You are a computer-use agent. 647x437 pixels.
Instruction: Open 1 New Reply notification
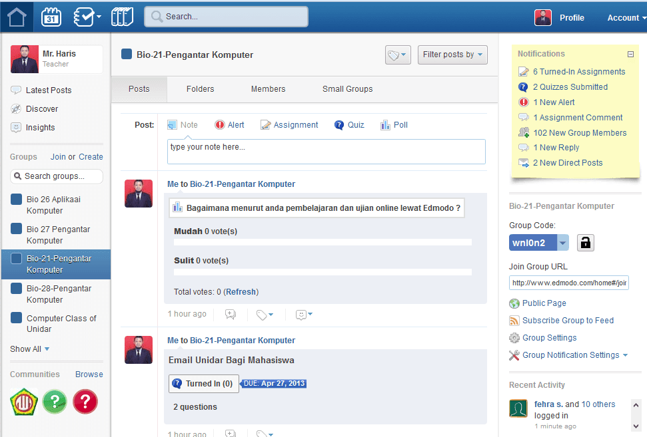coord(556,148)
